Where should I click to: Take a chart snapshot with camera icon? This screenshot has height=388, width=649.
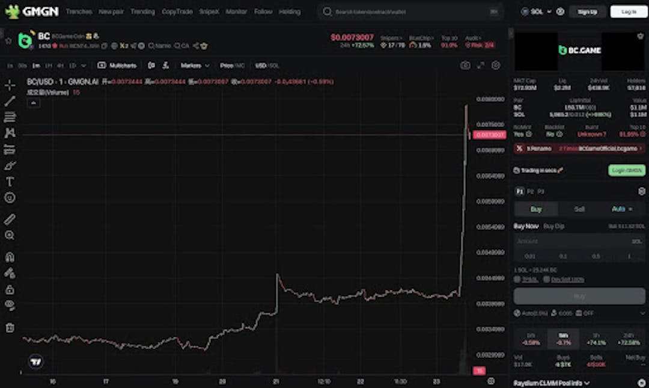click(465, 66)
